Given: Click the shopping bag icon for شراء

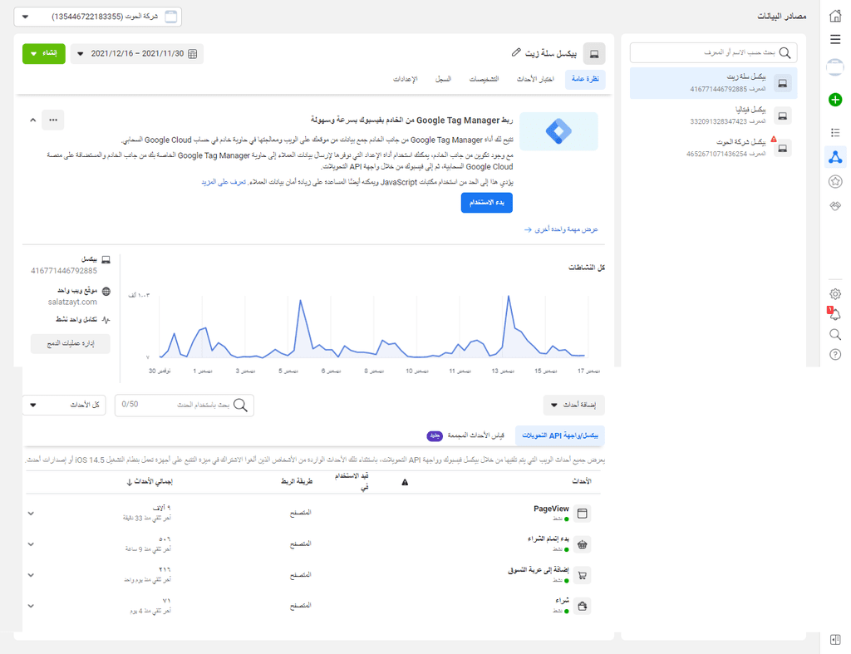Looking at the screenshot, I should pyautogui.click(x=583, y=607).
